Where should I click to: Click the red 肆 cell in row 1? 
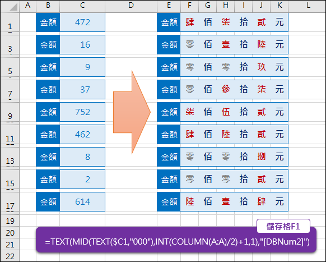click(x=189, y=22)
